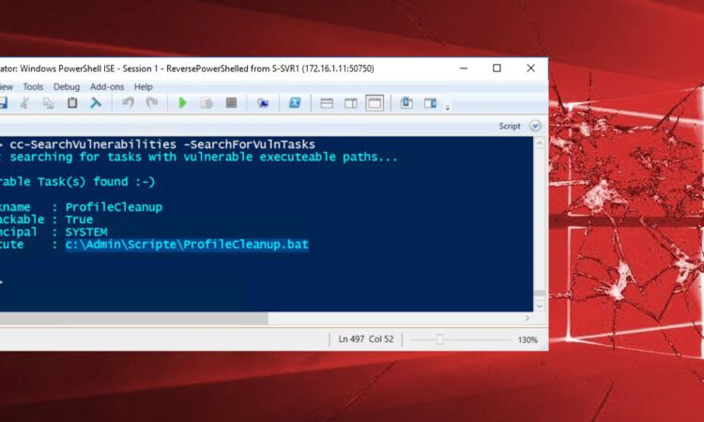The height and width of the screenshot is (422, 704).
Task: Click the Undo arrow icon
Action: pyautogui.click(x=128, y=103)
